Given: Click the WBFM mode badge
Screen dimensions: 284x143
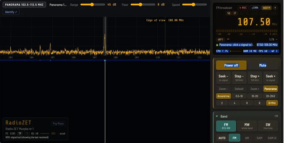Looking at the screenshot, I should [x=267, y=8].
